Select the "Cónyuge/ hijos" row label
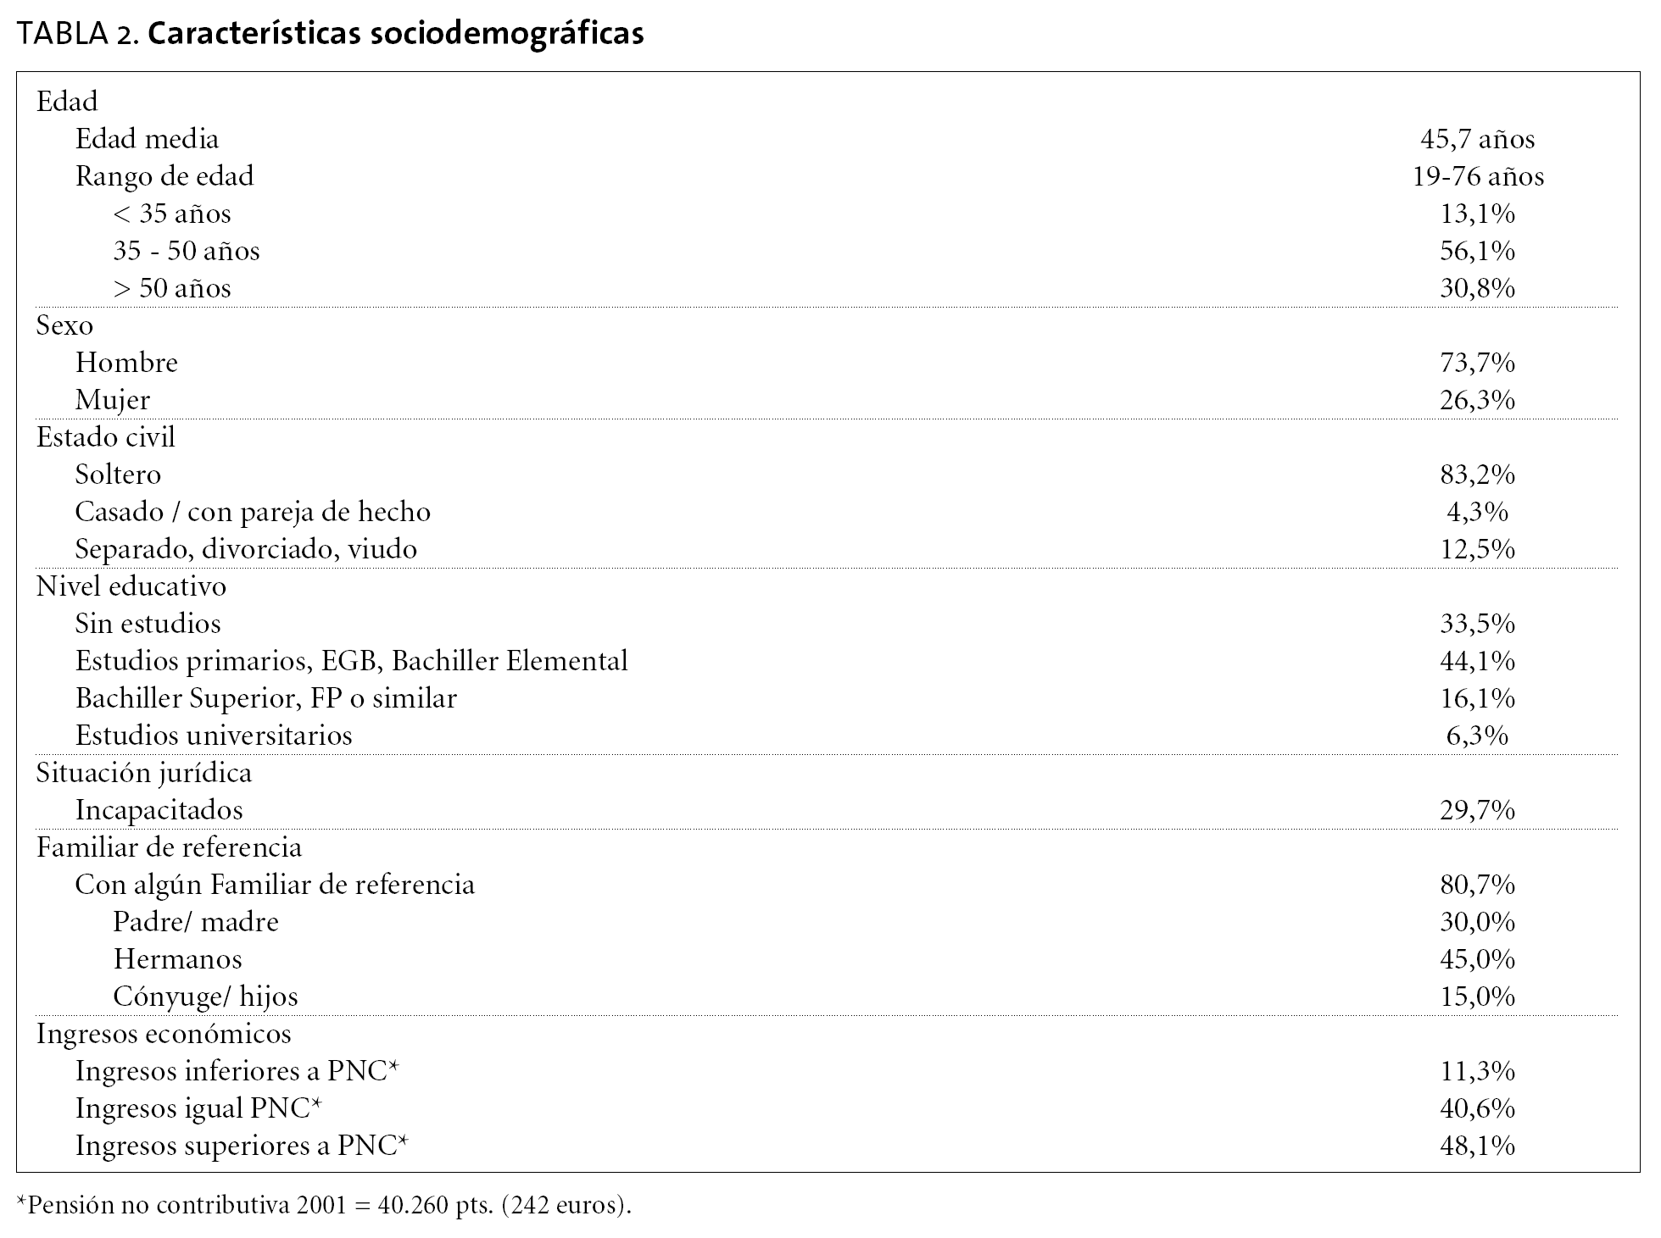 click(206, 997)
